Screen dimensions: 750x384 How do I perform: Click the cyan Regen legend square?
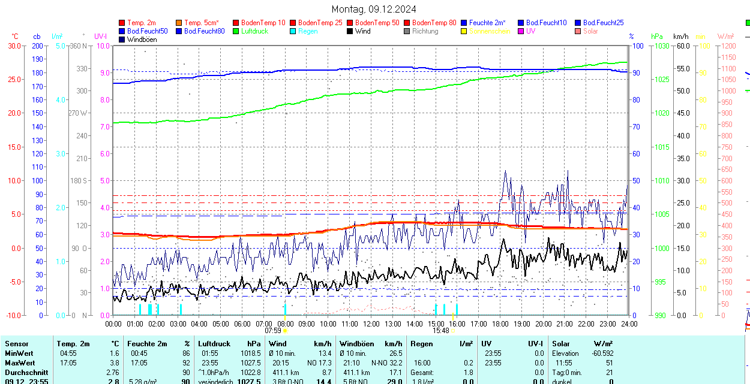(293, 31)
